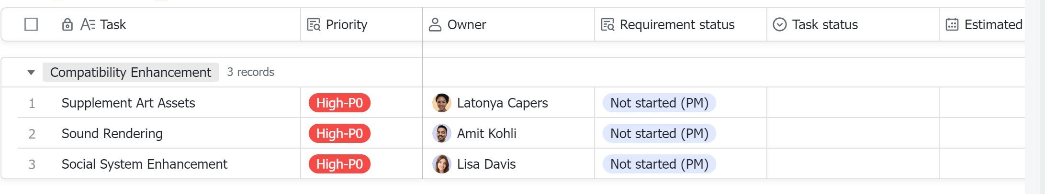Select row number 1 of the table
Screen dimensions: 1045x194
[32, 103]
